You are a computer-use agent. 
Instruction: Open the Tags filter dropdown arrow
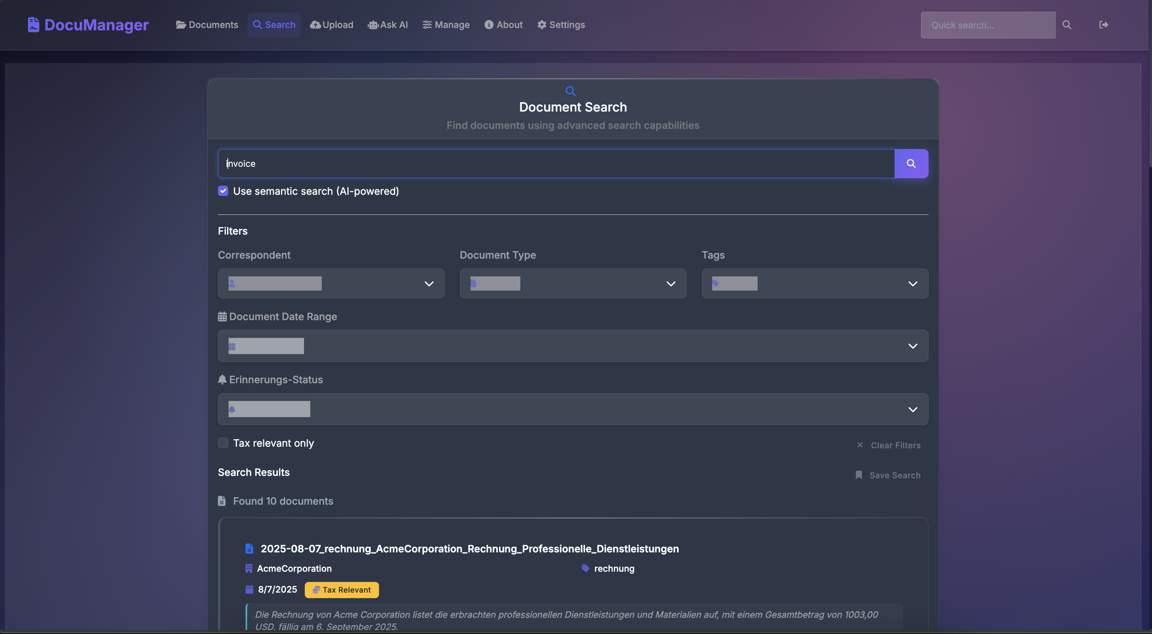913,284
